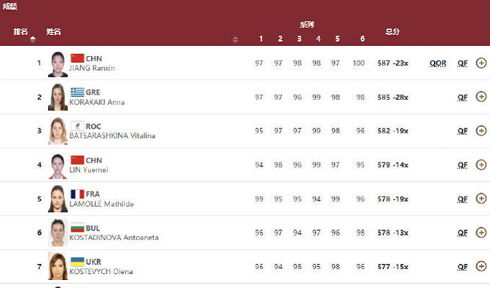Image resolution: width=490 pixels, height=288 pixels.
Task: Sort by rank column arrow
Action: 33,39
